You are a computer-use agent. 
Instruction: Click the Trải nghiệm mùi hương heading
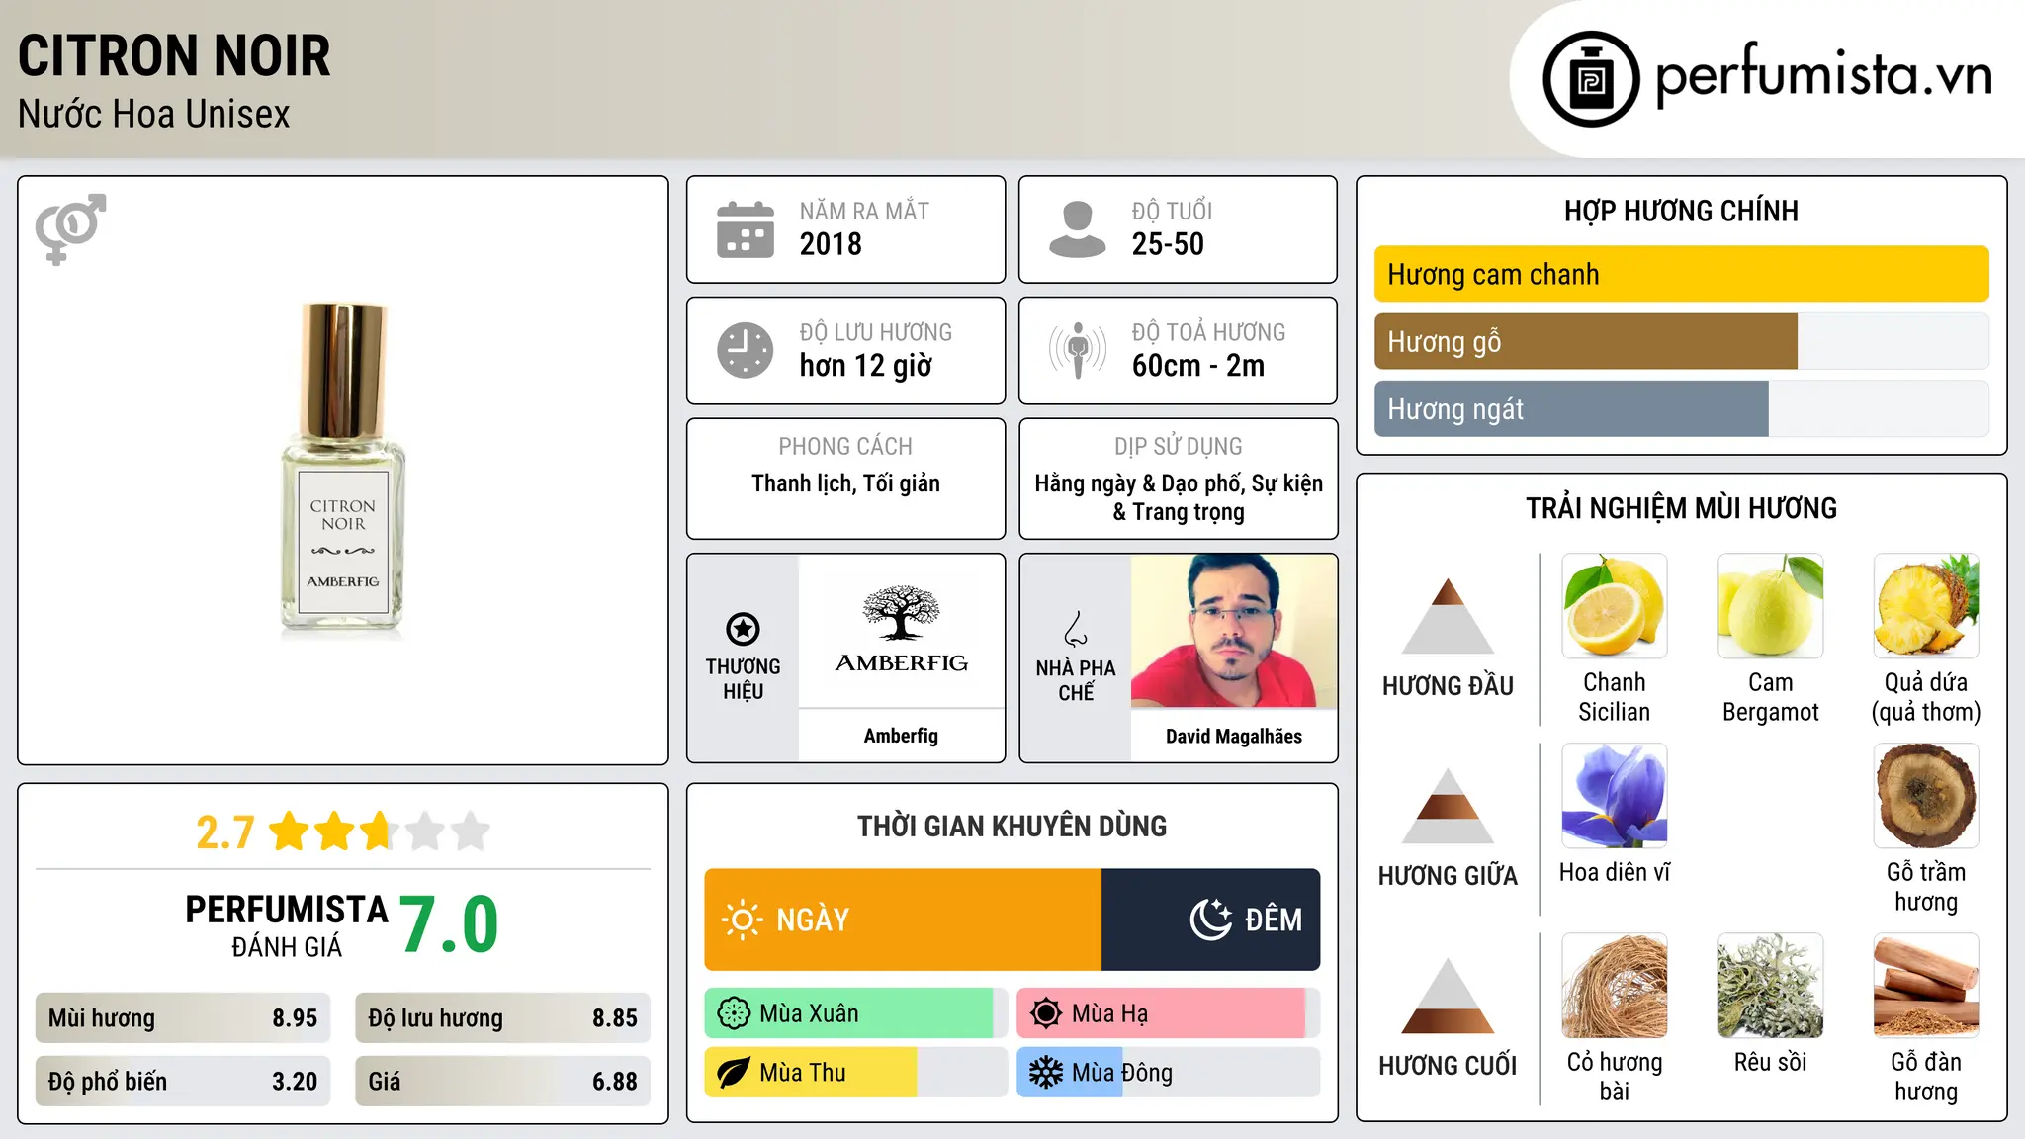1681,508
